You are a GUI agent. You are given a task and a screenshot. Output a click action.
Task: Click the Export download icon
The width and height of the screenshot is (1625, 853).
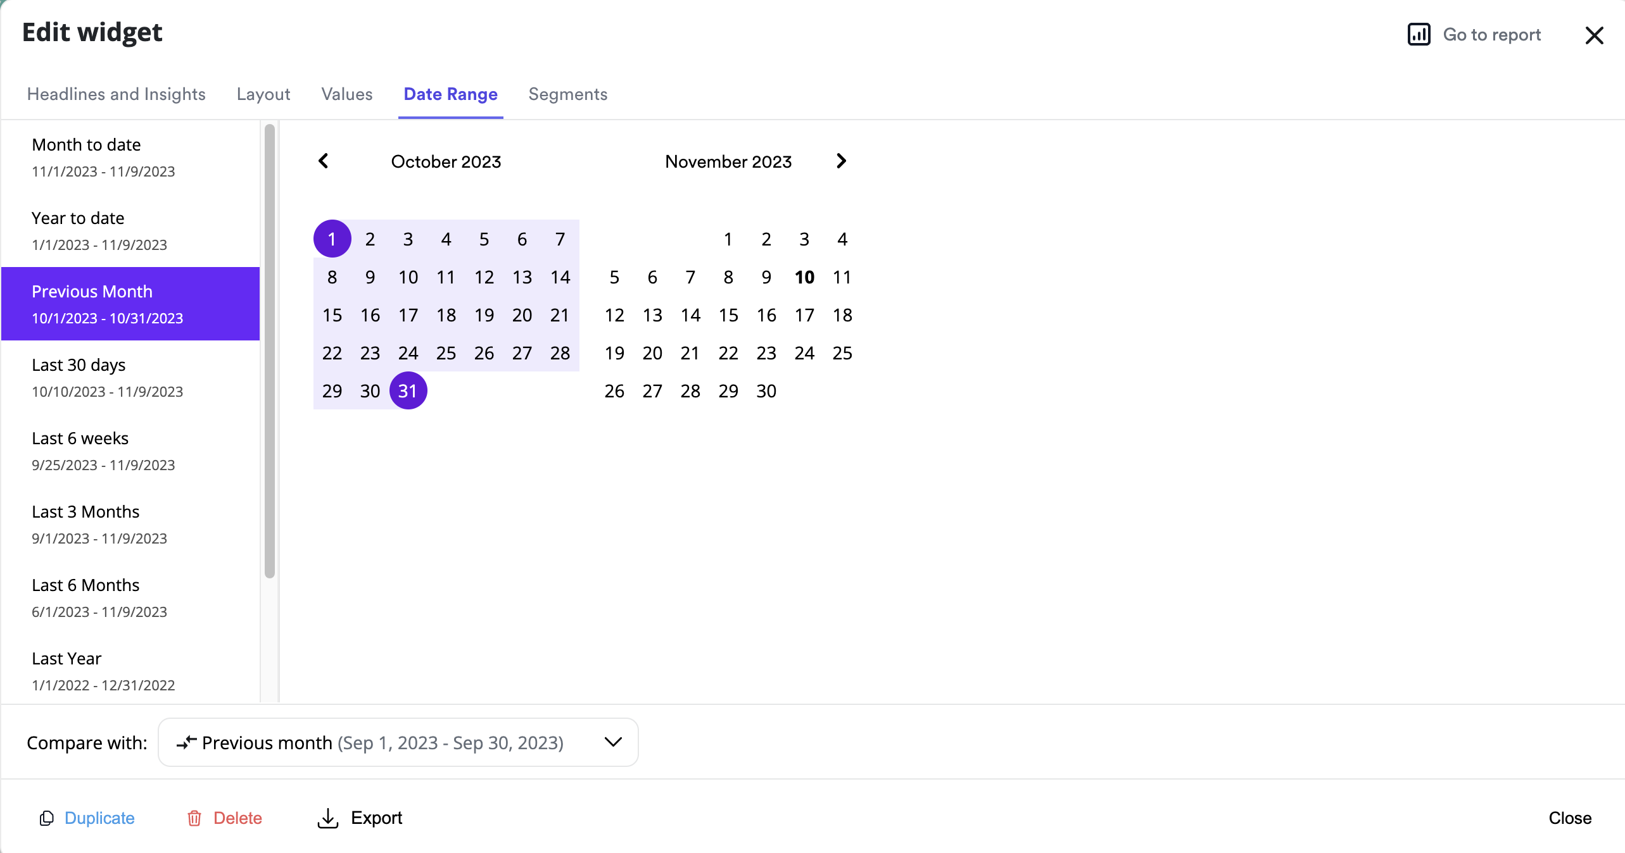327,818
